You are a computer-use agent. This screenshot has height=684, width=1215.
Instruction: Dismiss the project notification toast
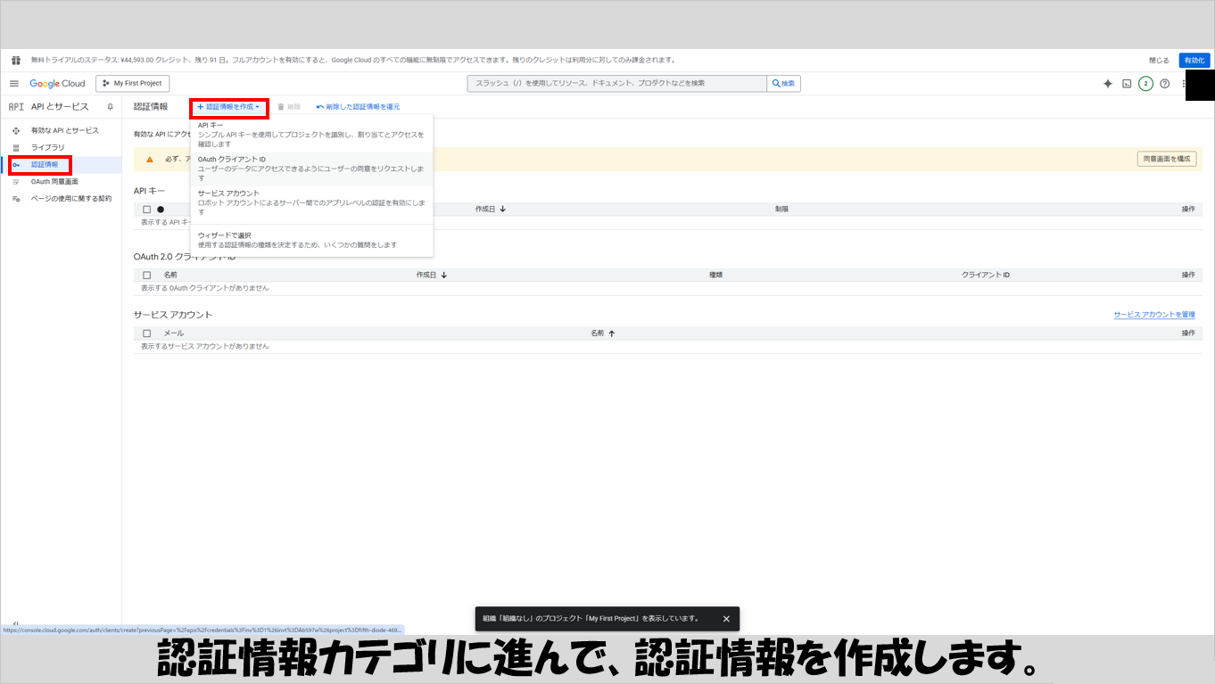[x=726, y=618]
